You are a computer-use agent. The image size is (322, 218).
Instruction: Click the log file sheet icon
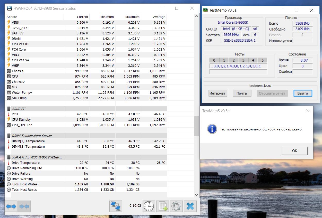tap(163, 206)
